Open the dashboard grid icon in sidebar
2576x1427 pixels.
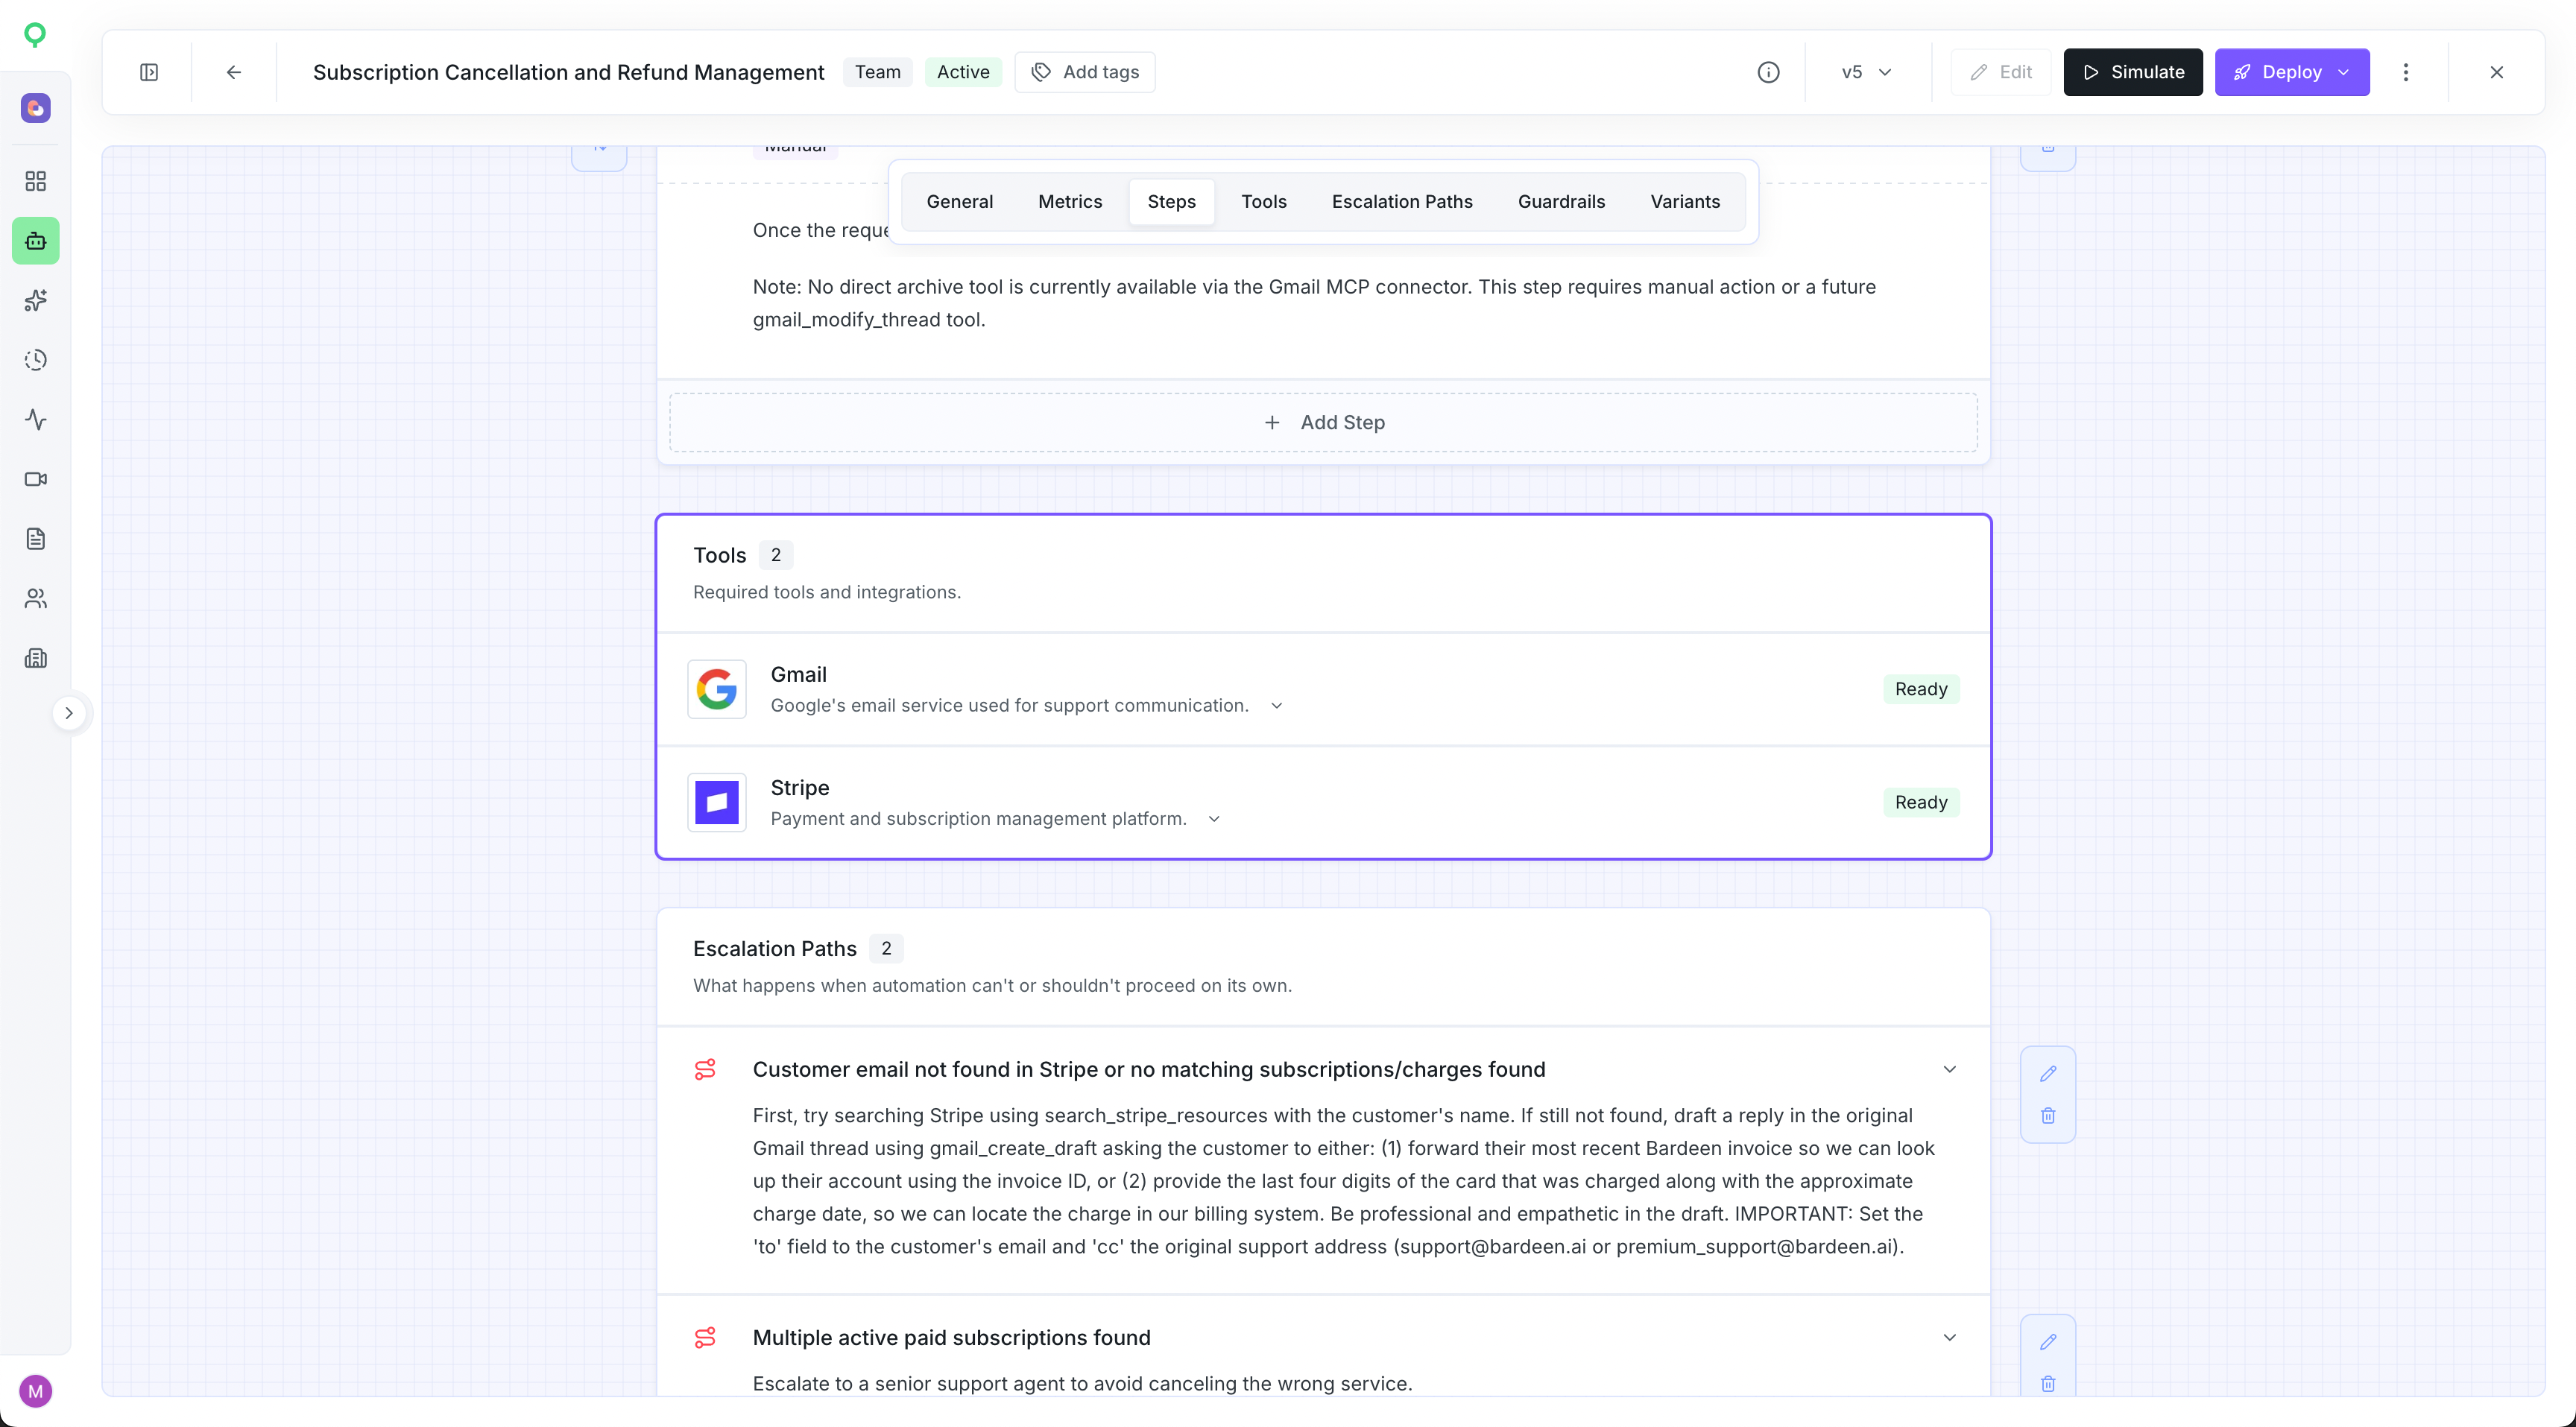(36, 181)
